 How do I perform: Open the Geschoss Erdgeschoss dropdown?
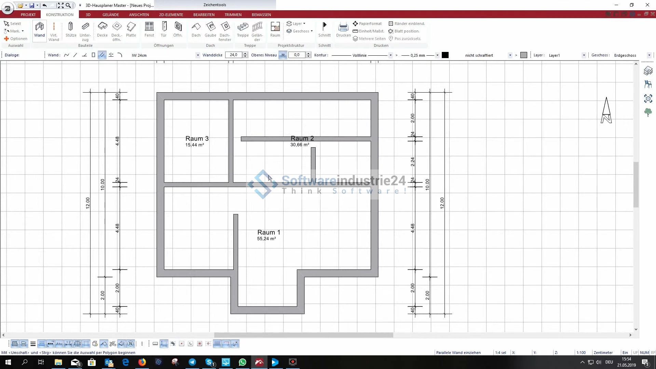point(649,55)
